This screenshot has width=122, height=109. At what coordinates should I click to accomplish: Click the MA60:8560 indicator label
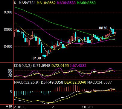[x=86, y=3]
